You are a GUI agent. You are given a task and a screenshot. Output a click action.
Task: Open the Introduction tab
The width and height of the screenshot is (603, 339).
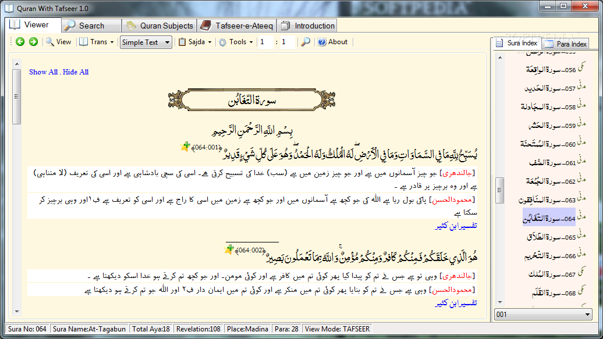tap(307, 26)
